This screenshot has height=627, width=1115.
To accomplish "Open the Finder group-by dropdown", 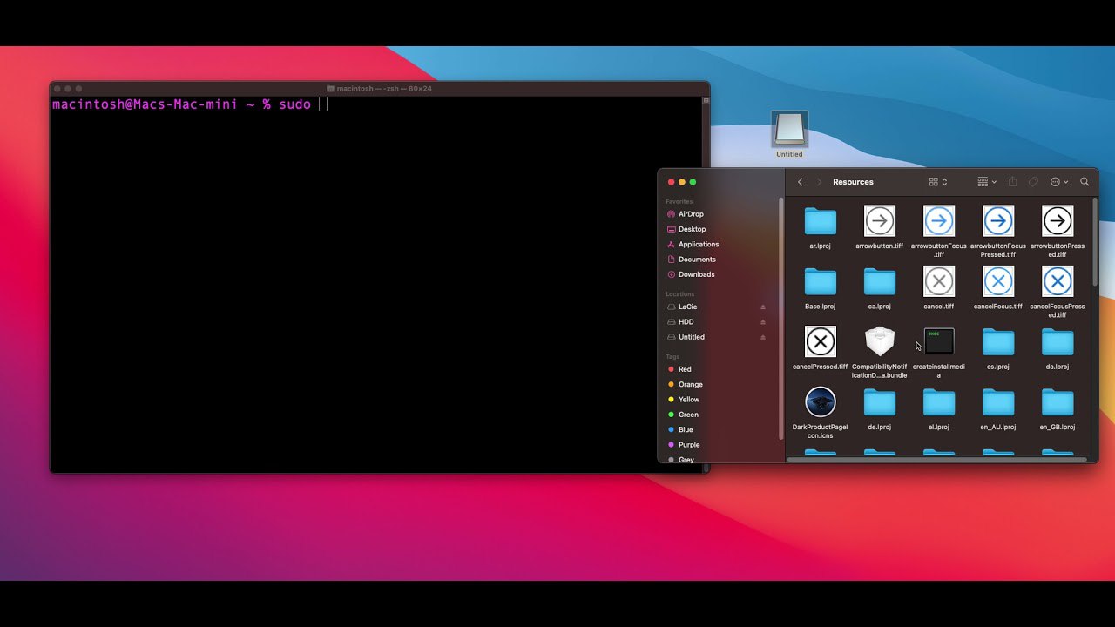I will pyautogui.click(x=987, y=182).
